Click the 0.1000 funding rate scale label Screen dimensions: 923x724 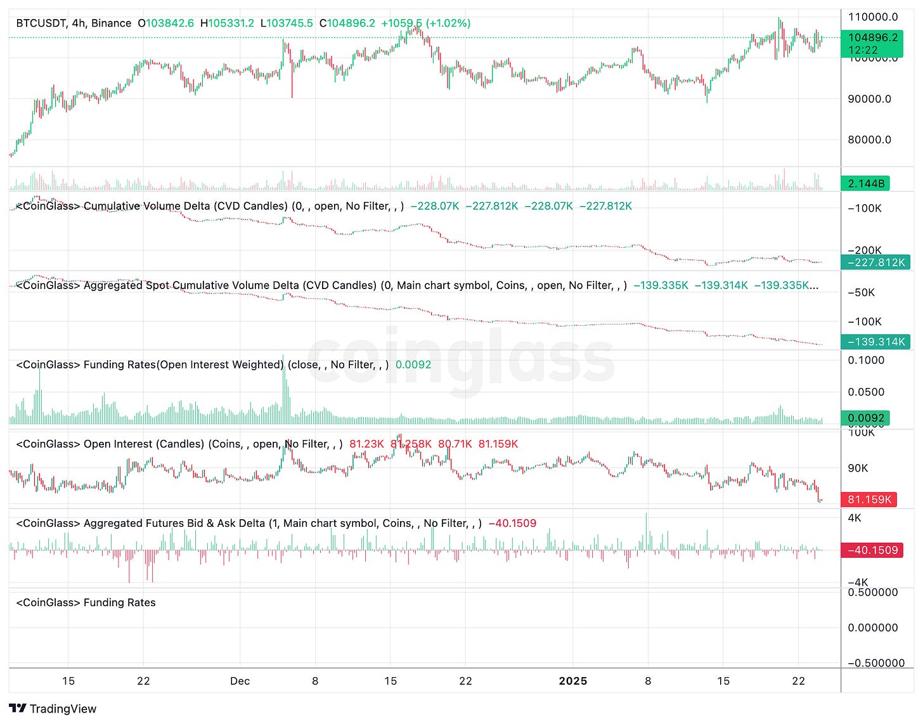point(866,360)
